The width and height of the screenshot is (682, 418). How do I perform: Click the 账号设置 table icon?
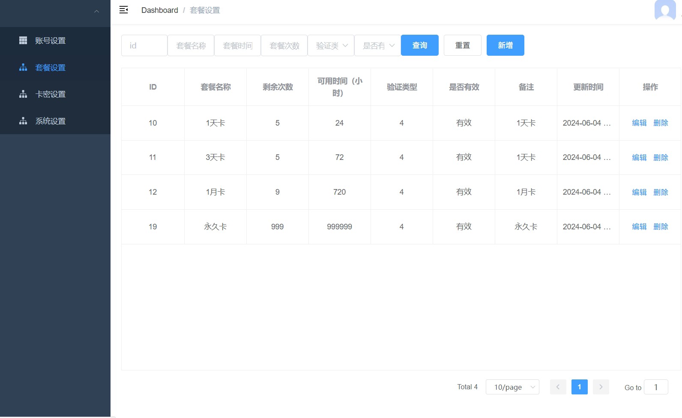tap(23, 40)
